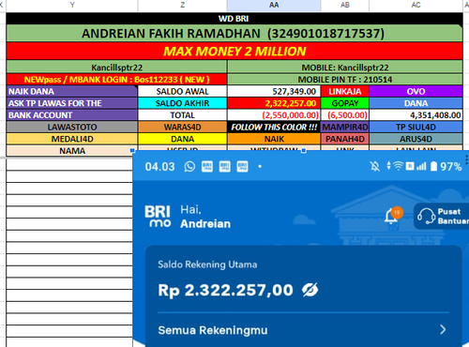Select column Y header
The image size is (469, 347).
coord(72,5)
